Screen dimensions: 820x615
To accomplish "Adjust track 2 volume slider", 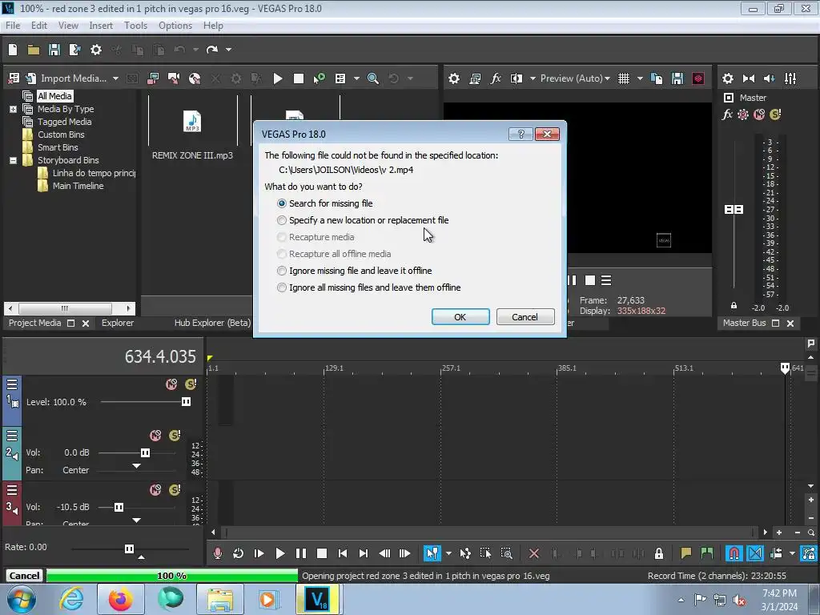I will point(145,453).
